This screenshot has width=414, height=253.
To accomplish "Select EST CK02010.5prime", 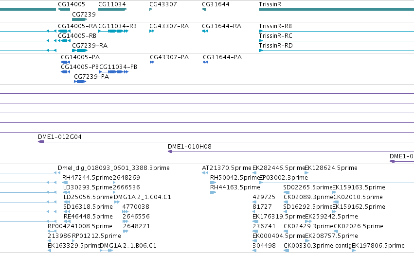I will click(x=358, y=197).
